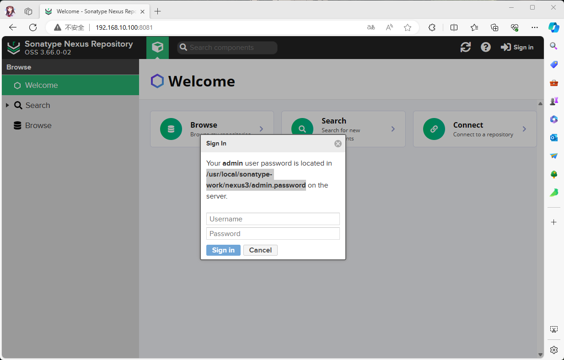Viewport: 564px width, 360px height.
Task: Click the Outlook icon in the sidebar
Action: (554, 138)
